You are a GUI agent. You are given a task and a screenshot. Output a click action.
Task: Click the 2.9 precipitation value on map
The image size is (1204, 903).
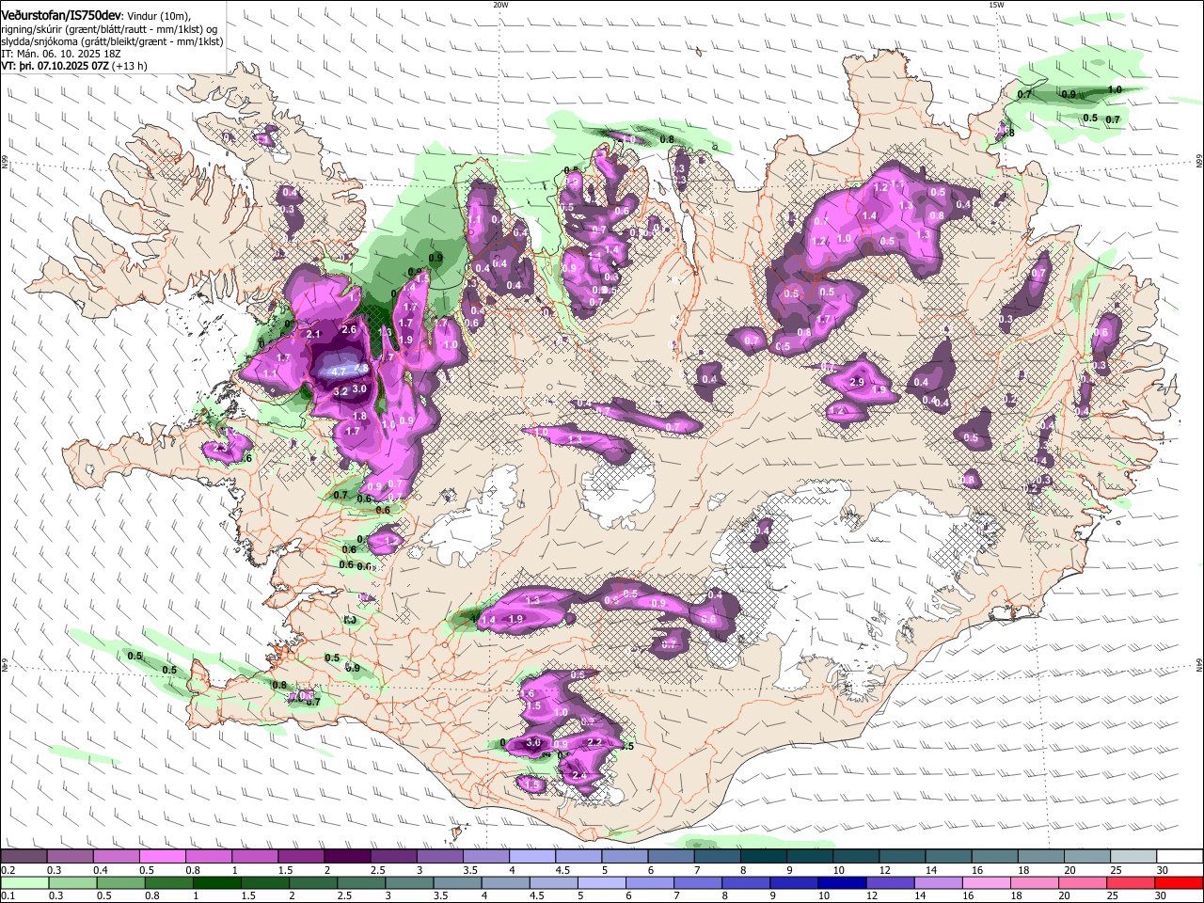(857, 383)
